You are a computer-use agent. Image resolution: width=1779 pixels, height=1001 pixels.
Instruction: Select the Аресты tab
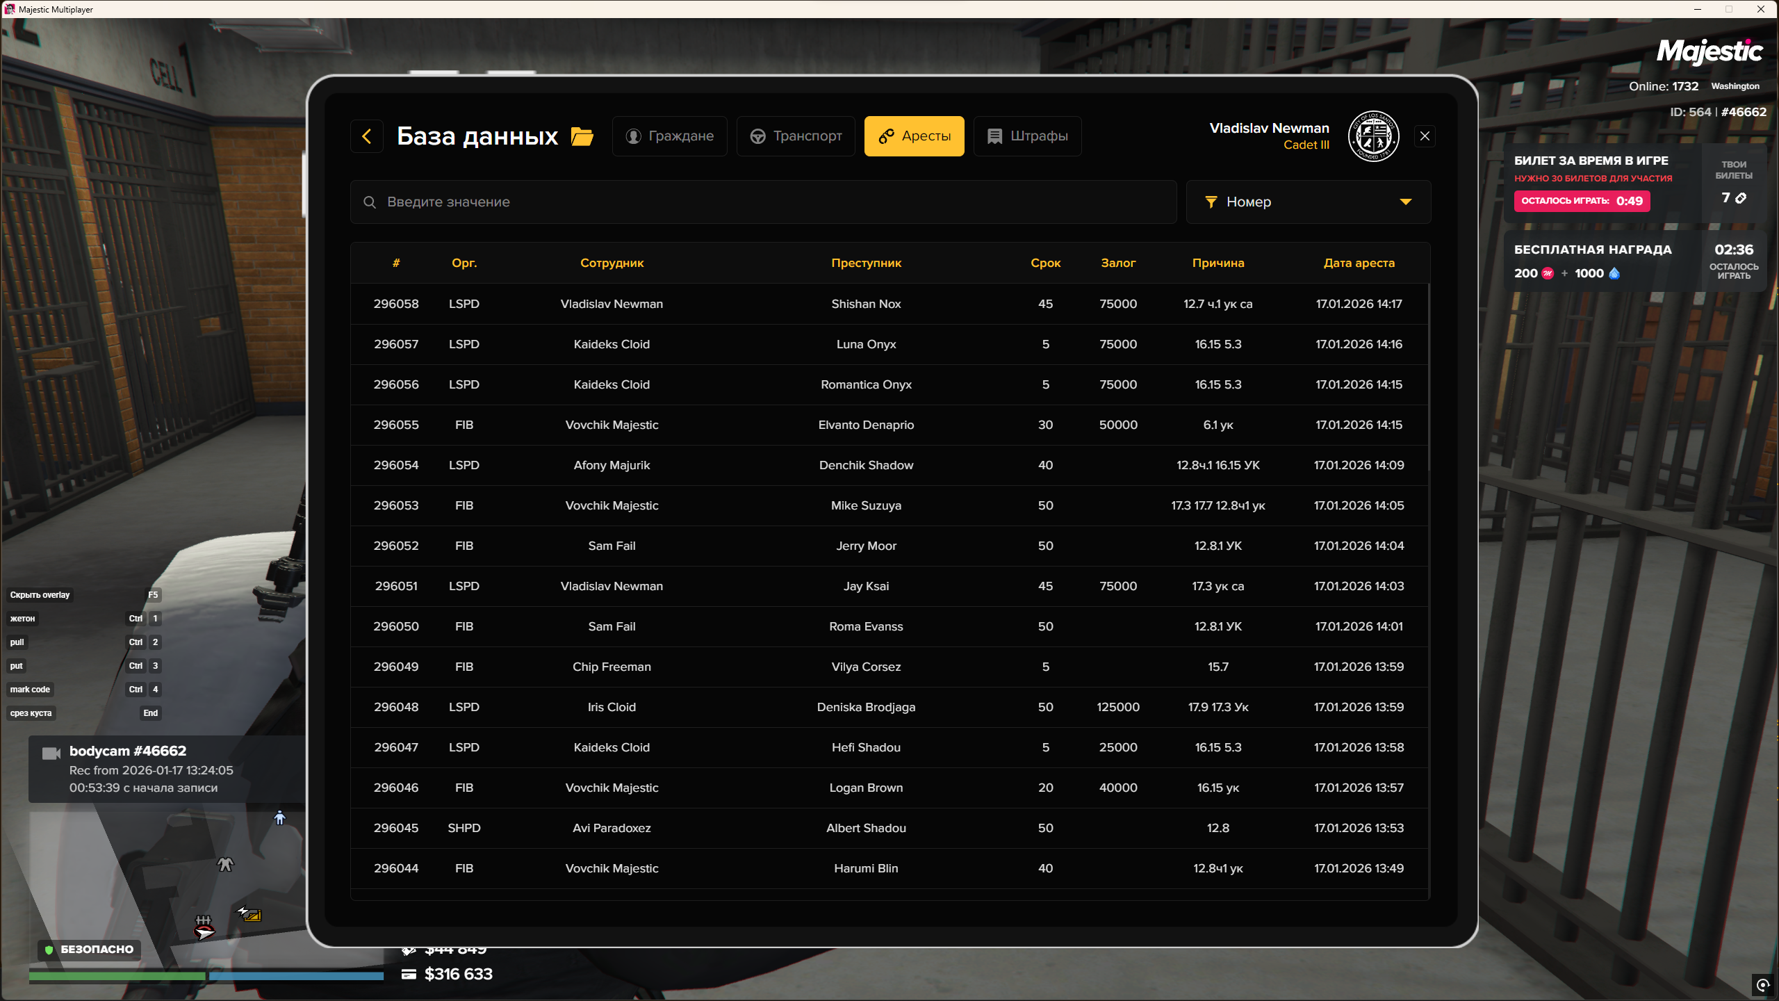(x=914, y=136)
